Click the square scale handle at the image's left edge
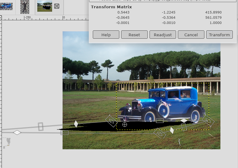238x168 pixels. [x=64, y=133]
